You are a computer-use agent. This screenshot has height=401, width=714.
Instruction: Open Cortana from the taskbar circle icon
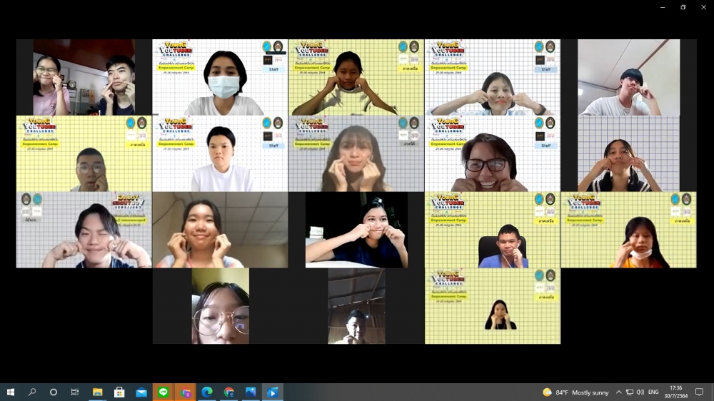54,392
